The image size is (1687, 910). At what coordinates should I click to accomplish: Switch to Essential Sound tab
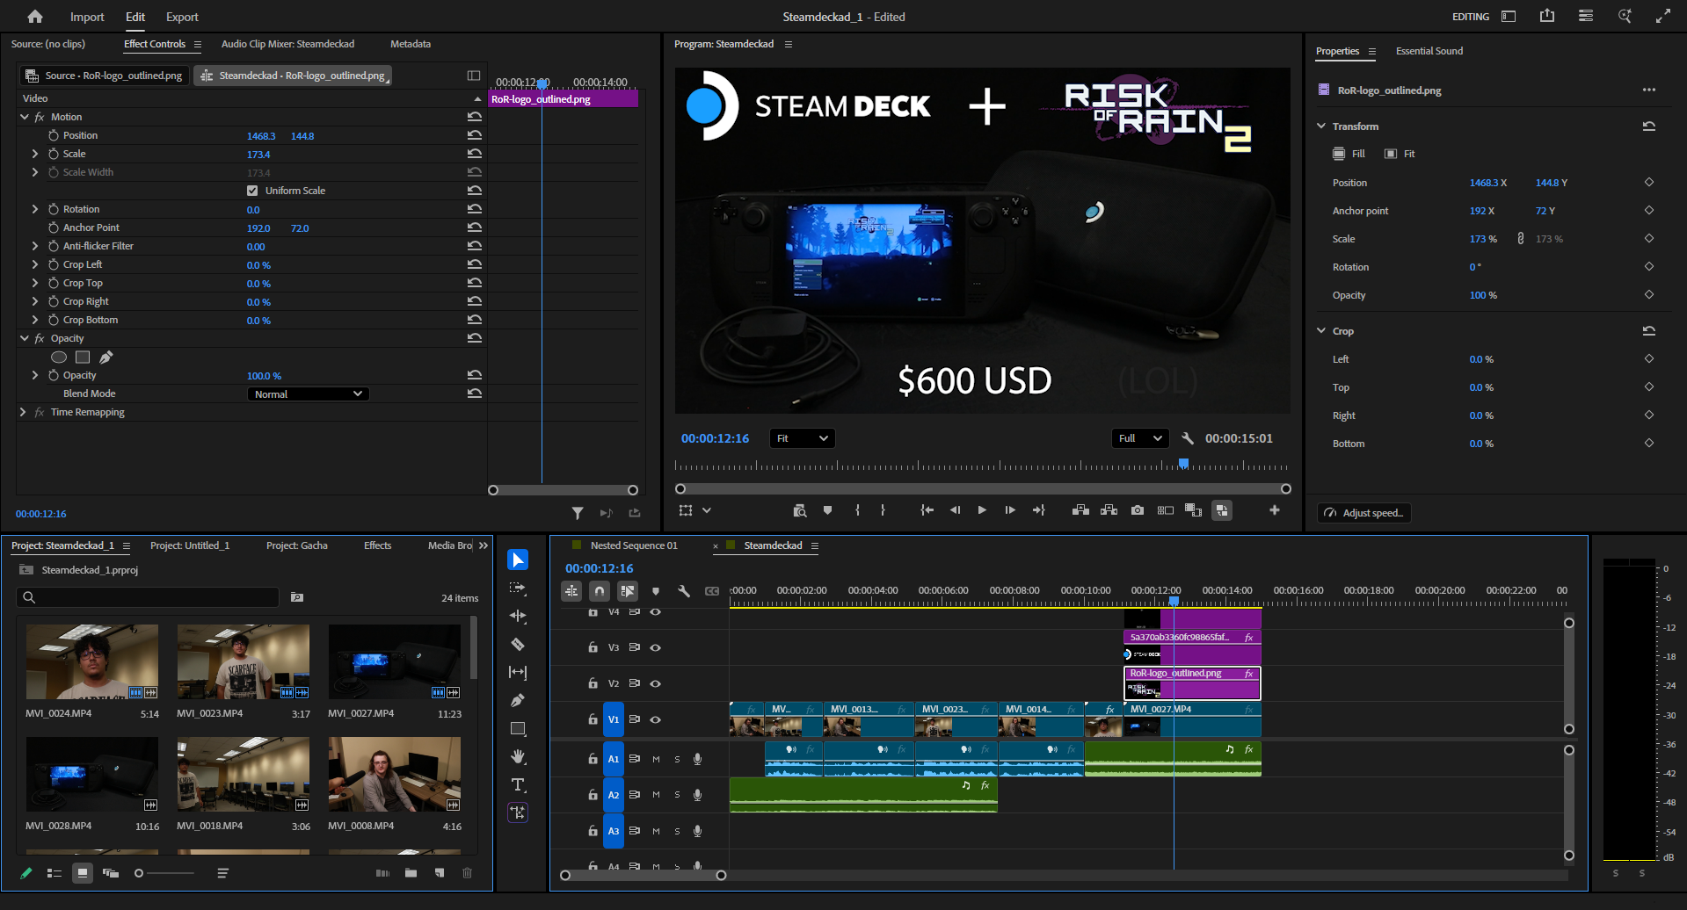[x=1429, y=51]
